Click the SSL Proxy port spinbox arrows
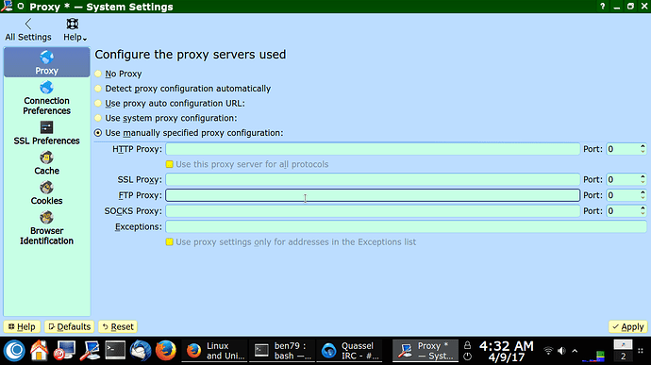This screenshot has width=651, height=365. (x=643, y=179)
